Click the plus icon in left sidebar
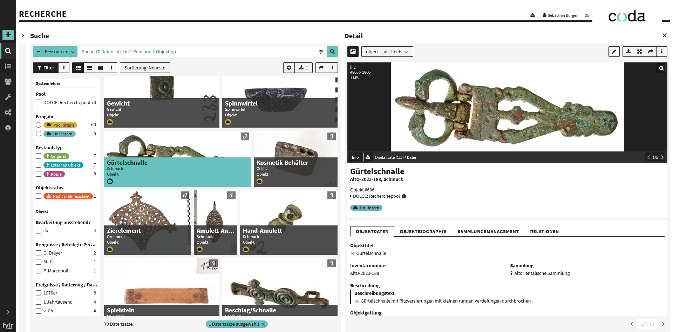The image size is (673, 332). pos(8,35)
